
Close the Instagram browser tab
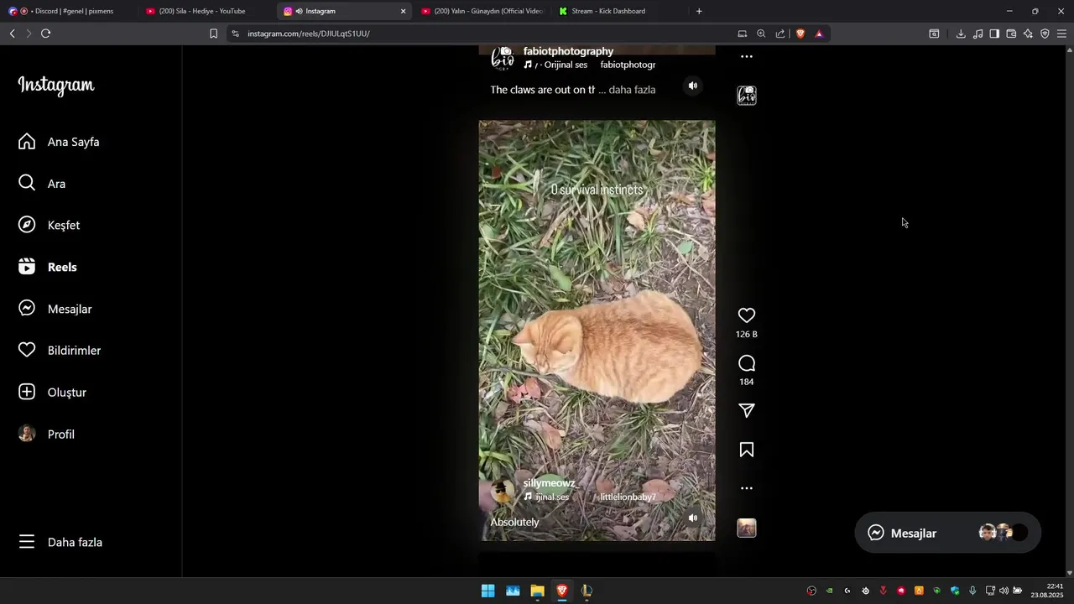(403, 11)
